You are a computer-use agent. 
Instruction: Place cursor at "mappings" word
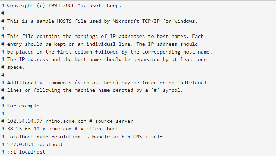pos(86,37)
